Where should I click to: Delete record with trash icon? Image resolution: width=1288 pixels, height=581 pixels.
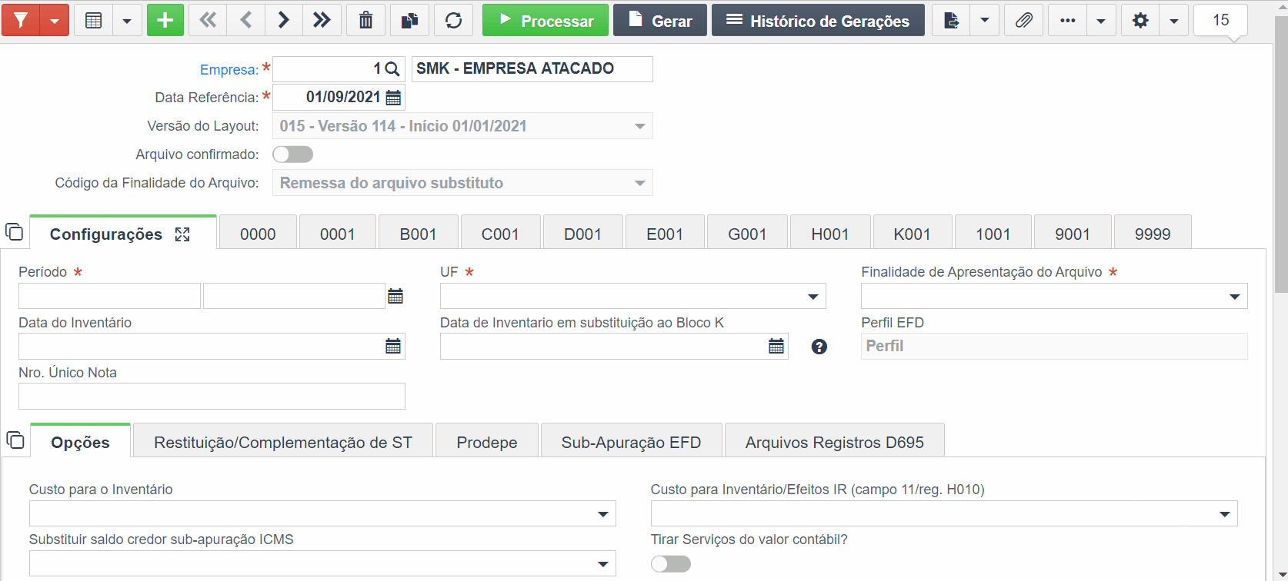pyautogui.click(x=366, y=20)
